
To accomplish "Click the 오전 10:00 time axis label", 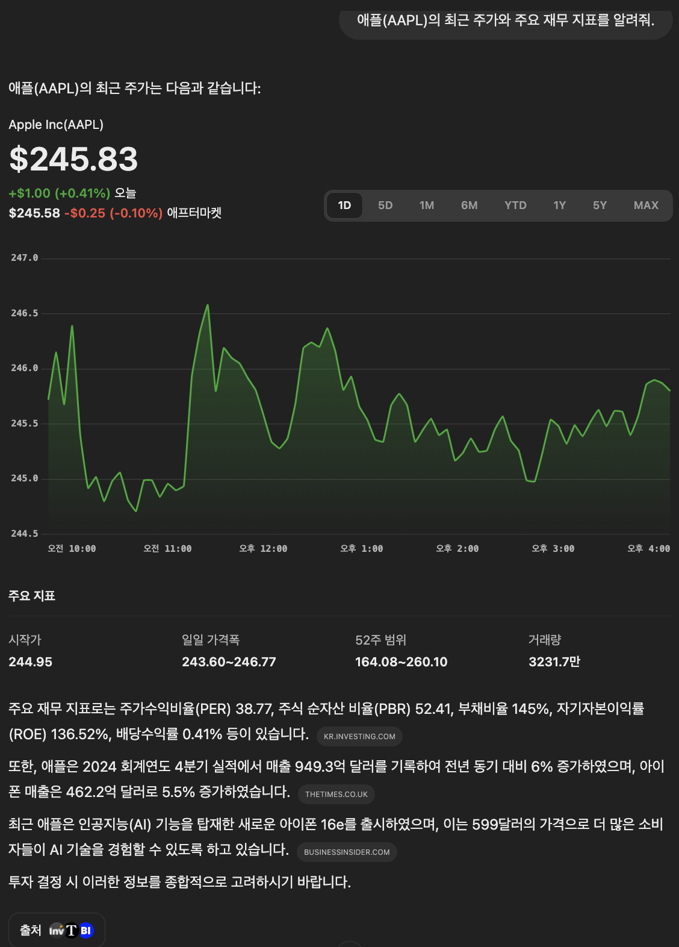I will (x=72, y=549).
